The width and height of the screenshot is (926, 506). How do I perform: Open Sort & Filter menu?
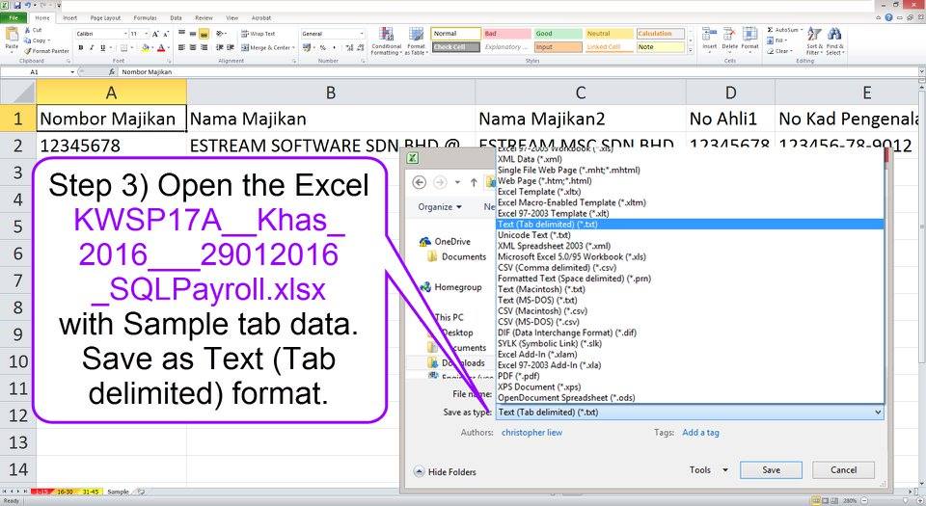[x=814, y=40]
